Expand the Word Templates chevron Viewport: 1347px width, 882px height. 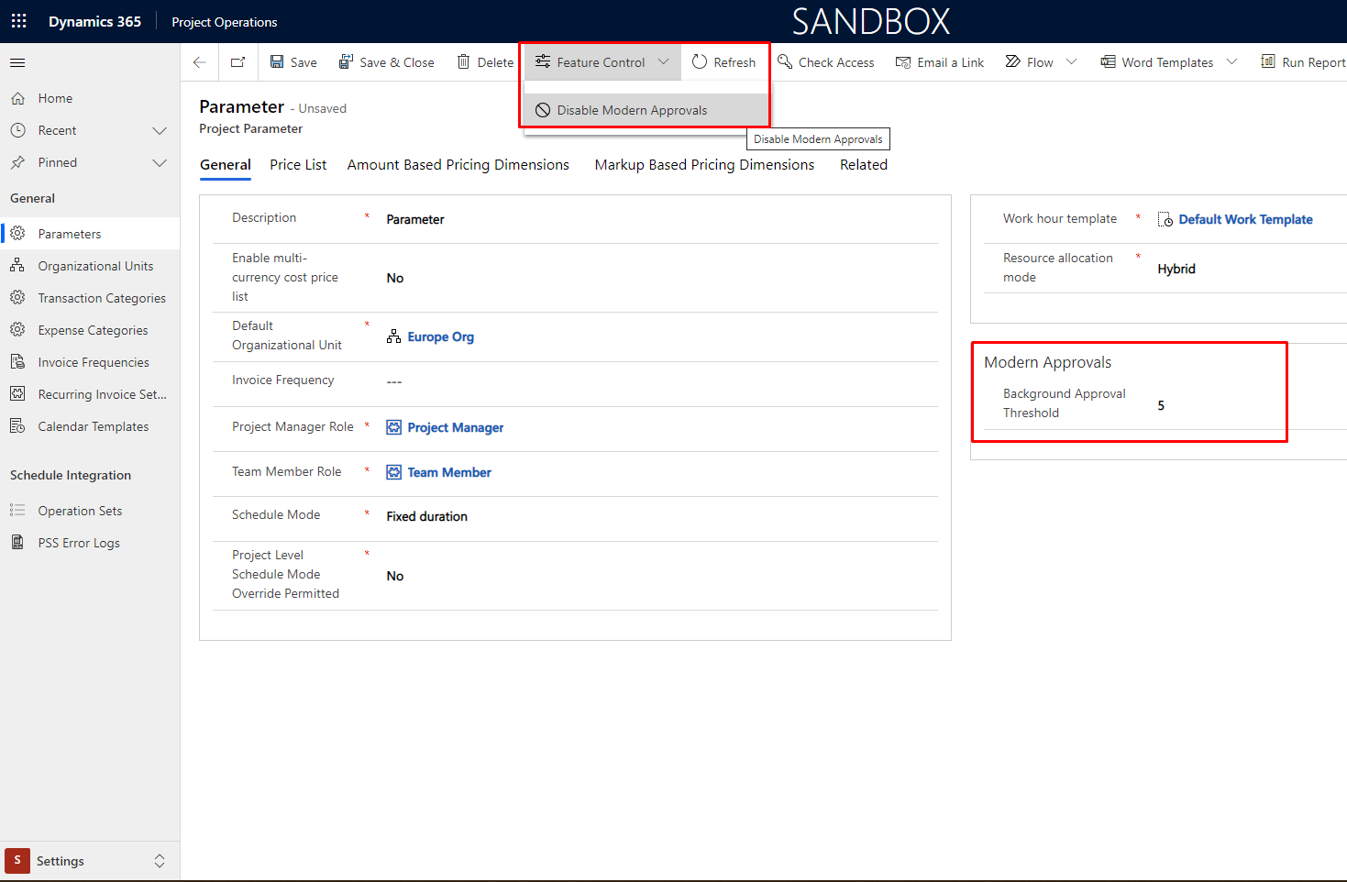click(x=1231, y=62)
